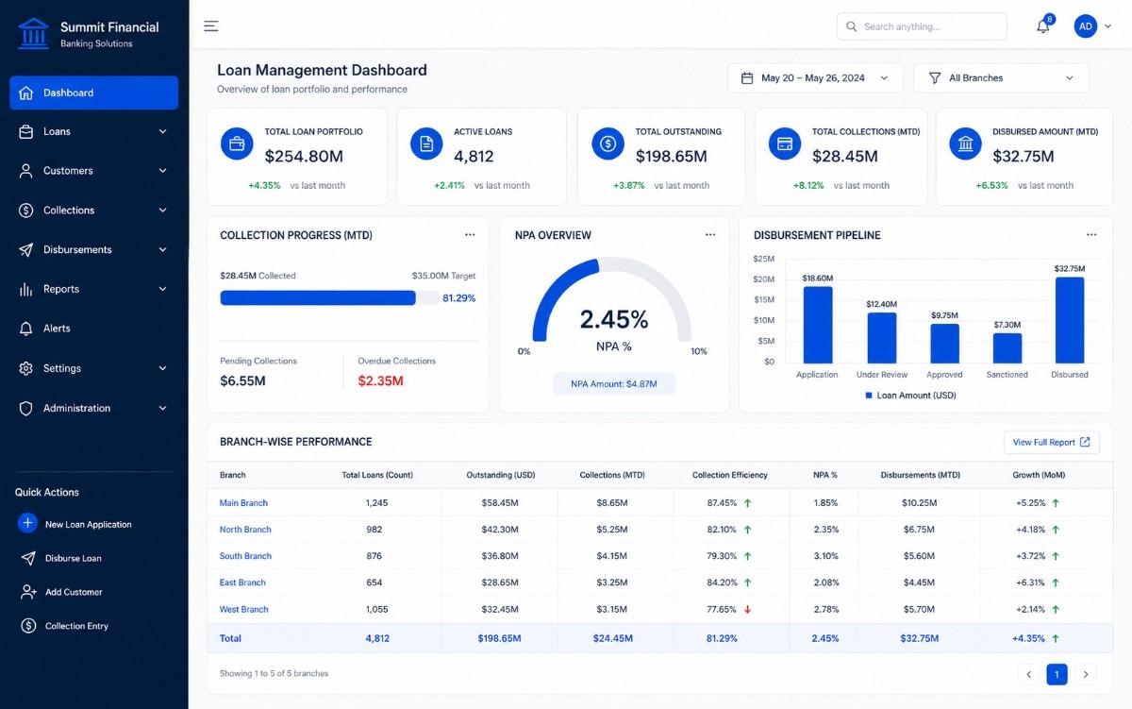Click the NPA Amount: $4.87M badge
Viewport: 1132px width, 709px height.
pos(614,383)
